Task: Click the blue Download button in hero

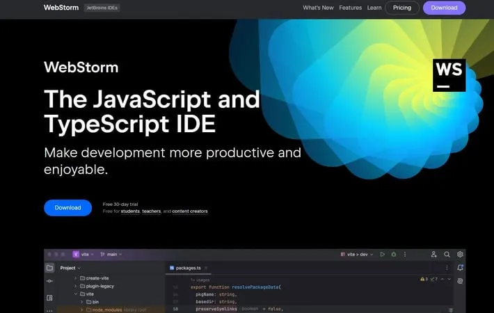Action: pos(67,207)
